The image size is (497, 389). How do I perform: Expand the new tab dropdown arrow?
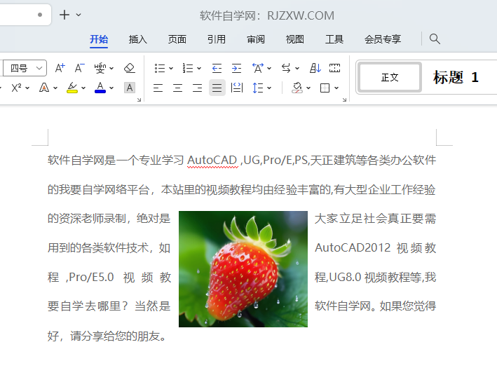coord(79,15)
